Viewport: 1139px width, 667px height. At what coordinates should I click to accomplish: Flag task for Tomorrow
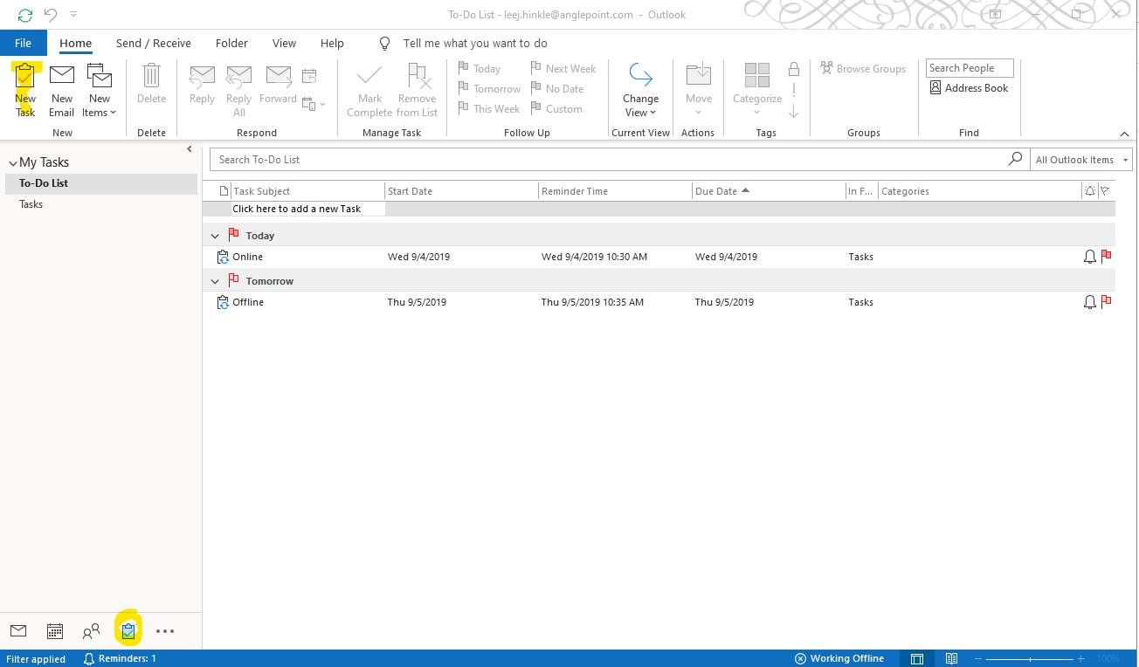489,89
